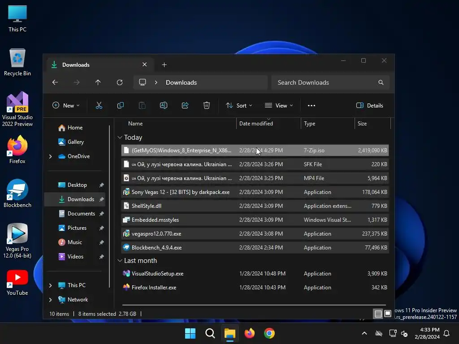Screen dimensions: 459x344
Task: Click the Search Downloads field
Action: coord(330,82)
